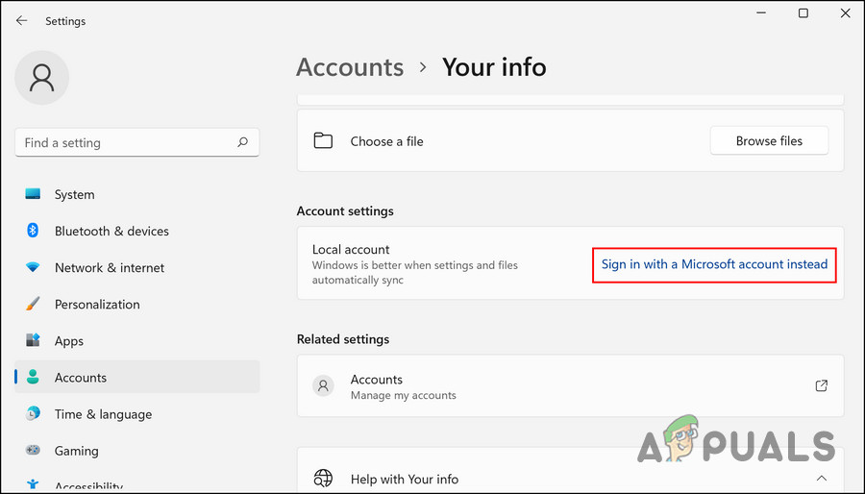Click Accounts breadcrumb in the header

(x=350, y=67)
